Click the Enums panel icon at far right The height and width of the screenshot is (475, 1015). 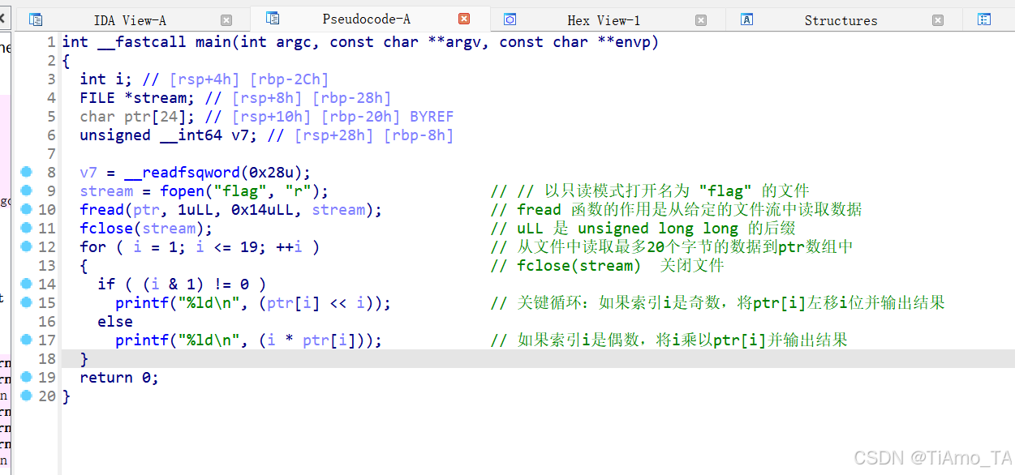(986, 18)
